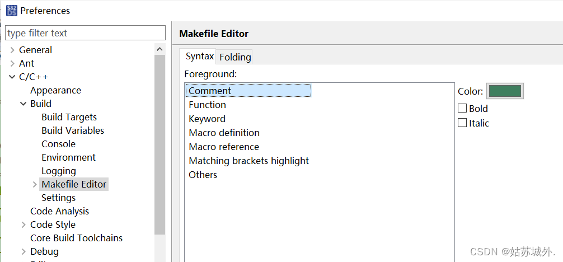Viewport: 563px width, 262px height.
Task: Enable the Bold checkbox
Action: tap(462, 108)
